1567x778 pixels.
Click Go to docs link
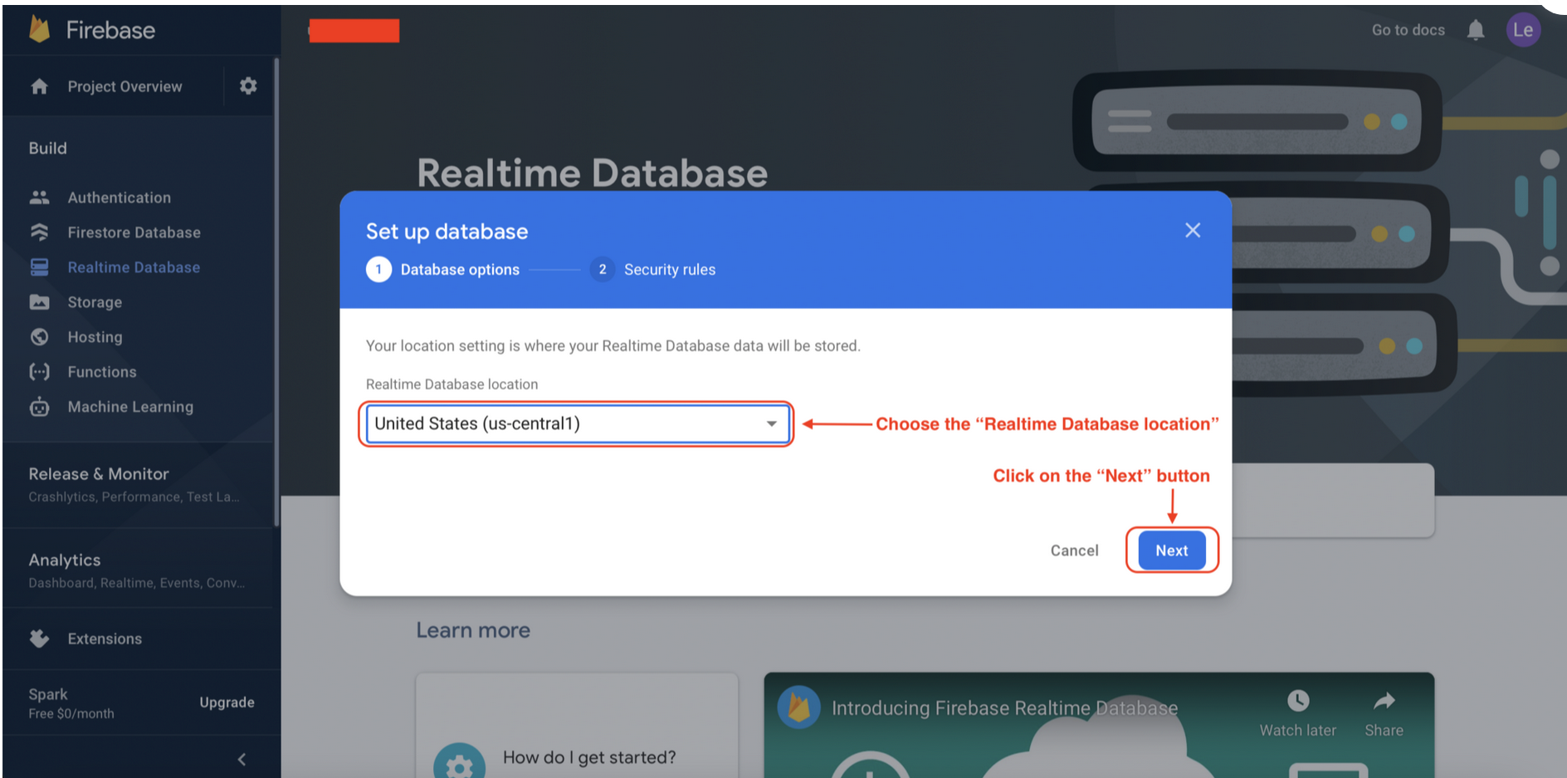click(1408, 30)
